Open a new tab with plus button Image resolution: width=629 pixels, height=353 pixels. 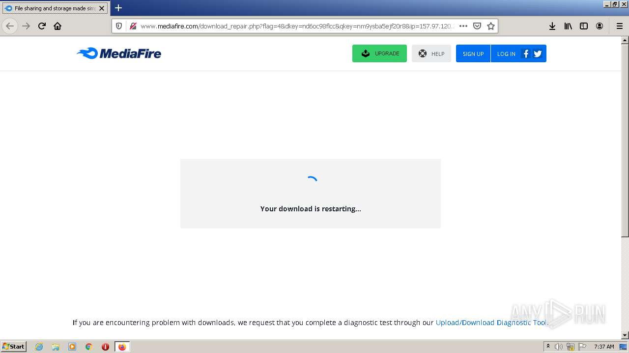coord(118,8)
